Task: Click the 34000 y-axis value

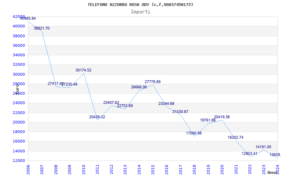Action: pyautogui.click(x=19, y=55)
